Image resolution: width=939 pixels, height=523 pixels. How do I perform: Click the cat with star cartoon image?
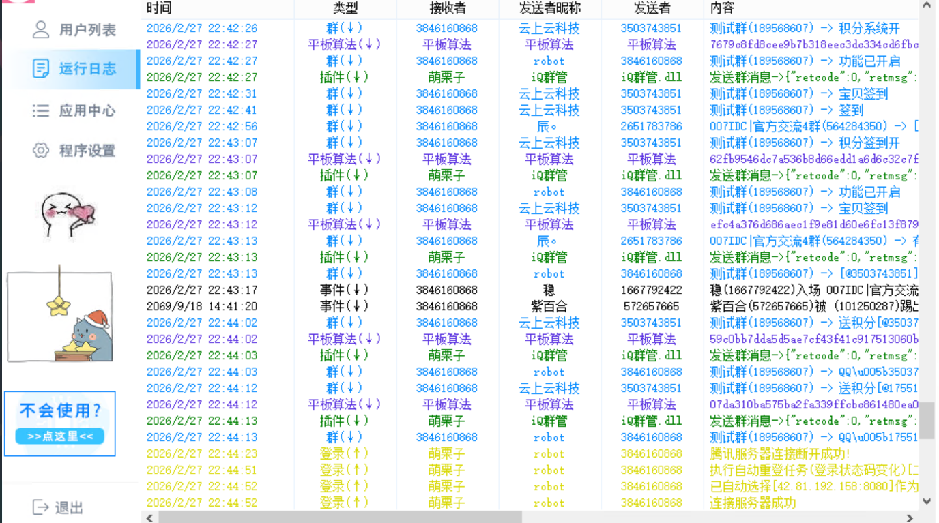(x=59, y=314)
